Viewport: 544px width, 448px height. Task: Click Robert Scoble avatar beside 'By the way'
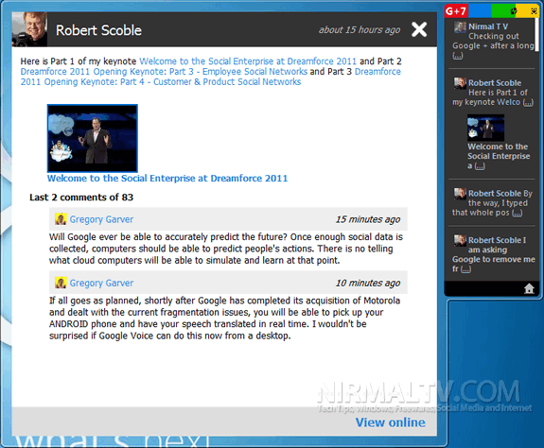[x=460, y=194]
